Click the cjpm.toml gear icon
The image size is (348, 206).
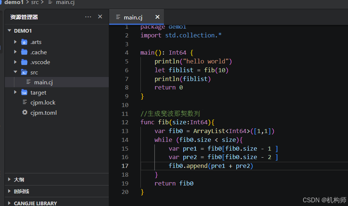[25, 112]
